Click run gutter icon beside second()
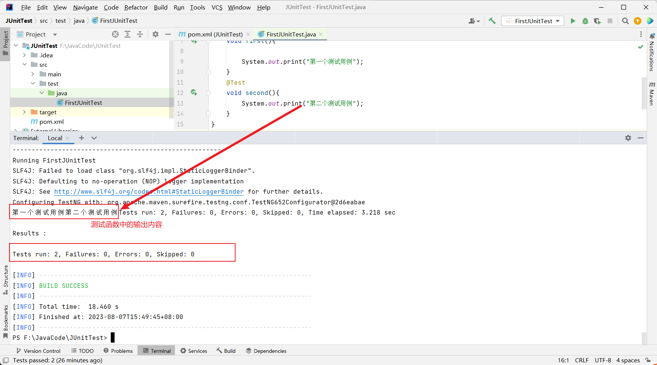 tap(194, 93)
